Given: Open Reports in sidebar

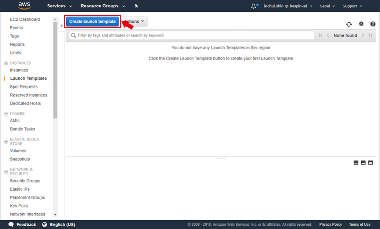Looking at the screenshot, I should [x=17, y=45].
